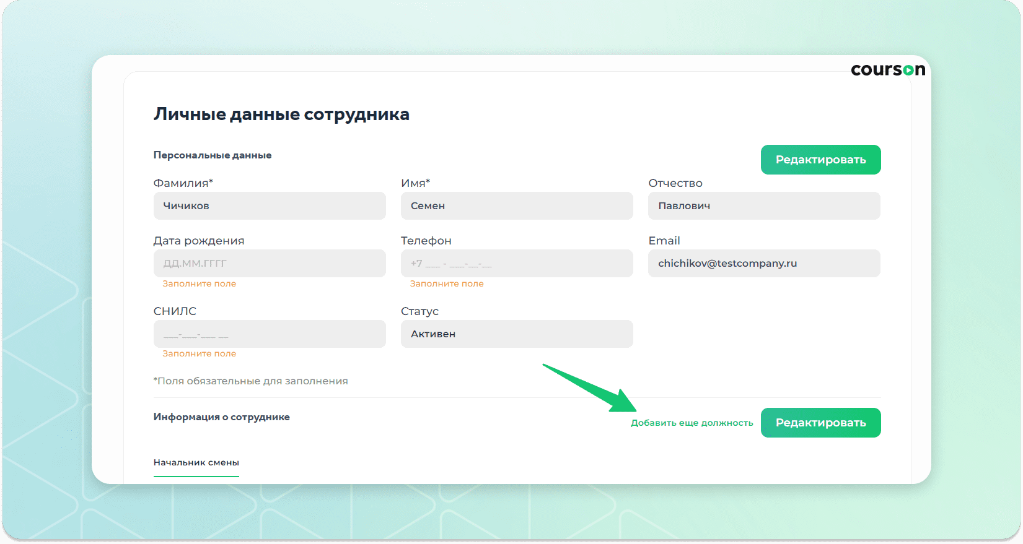Open the Статус field showing Активен

[517, 334]
